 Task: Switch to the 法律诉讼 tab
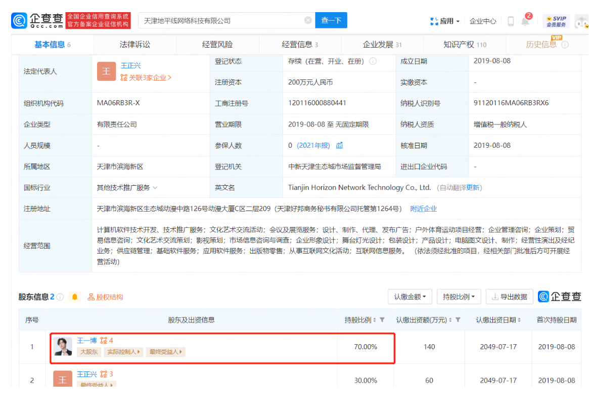click(133, 45)
